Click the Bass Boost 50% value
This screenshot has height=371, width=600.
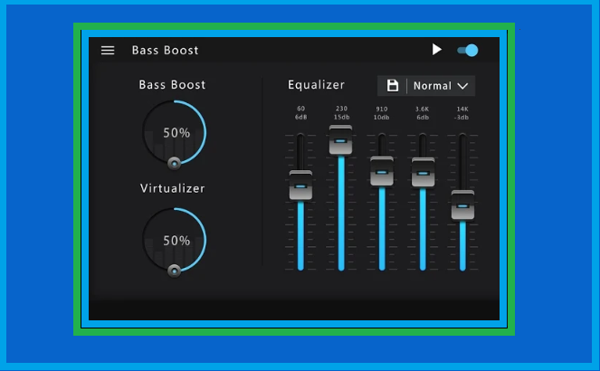tap(176, 133)
